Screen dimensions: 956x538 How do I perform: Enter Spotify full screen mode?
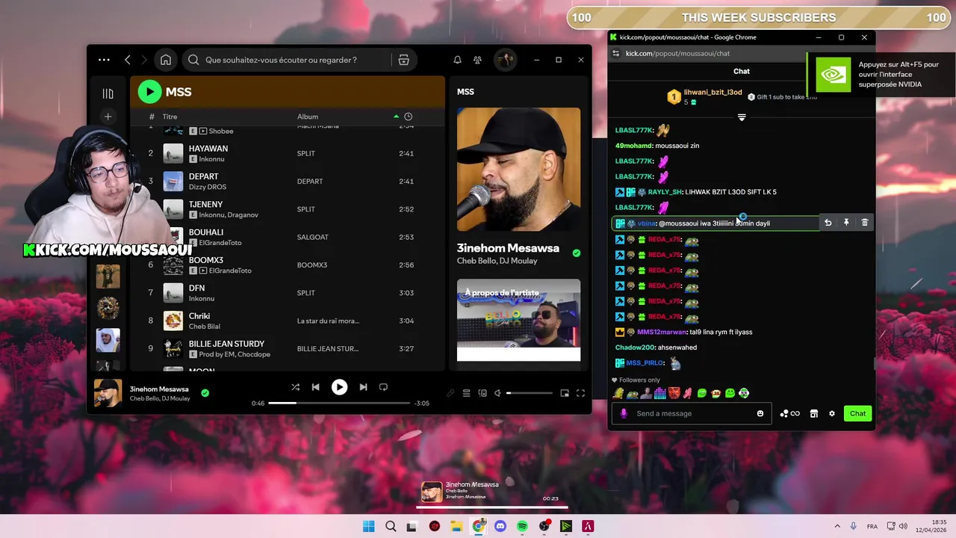[580, 393]
